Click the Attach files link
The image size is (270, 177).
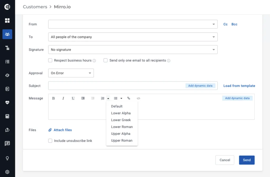click(60, 130)
